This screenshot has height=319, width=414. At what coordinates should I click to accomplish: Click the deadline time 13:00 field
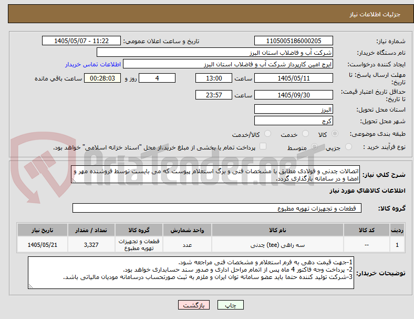[214, 78]
